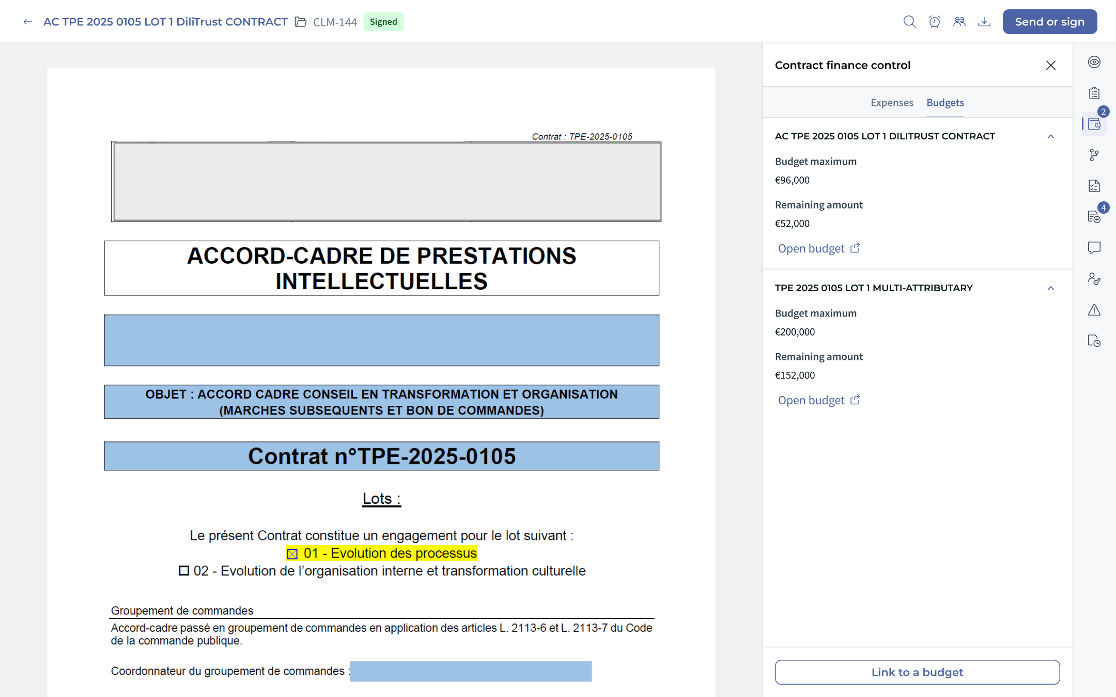Open the version branch sidebar icon
The height and width of the screenshot is (697, 1116).
pyautogui.click(x=1094, y=155)
